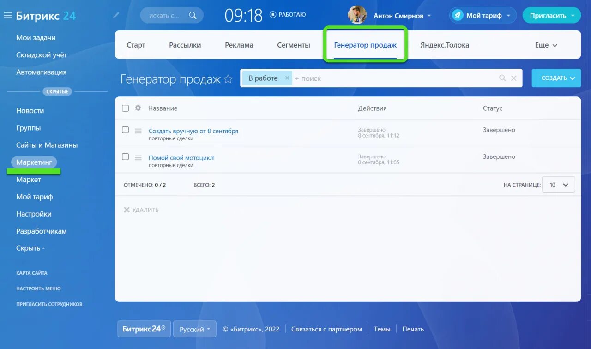
Task: Open Мой тариф in sidebar menu
Action: pos(35,197)
